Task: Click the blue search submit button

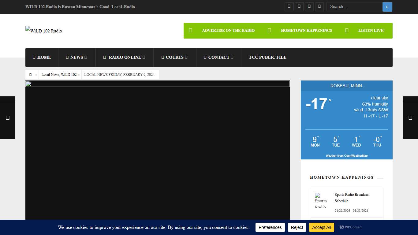Action: [387, 7]
